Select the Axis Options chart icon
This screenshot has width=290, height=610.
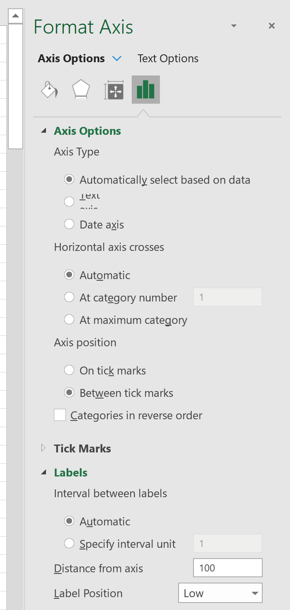click(145, 89)
